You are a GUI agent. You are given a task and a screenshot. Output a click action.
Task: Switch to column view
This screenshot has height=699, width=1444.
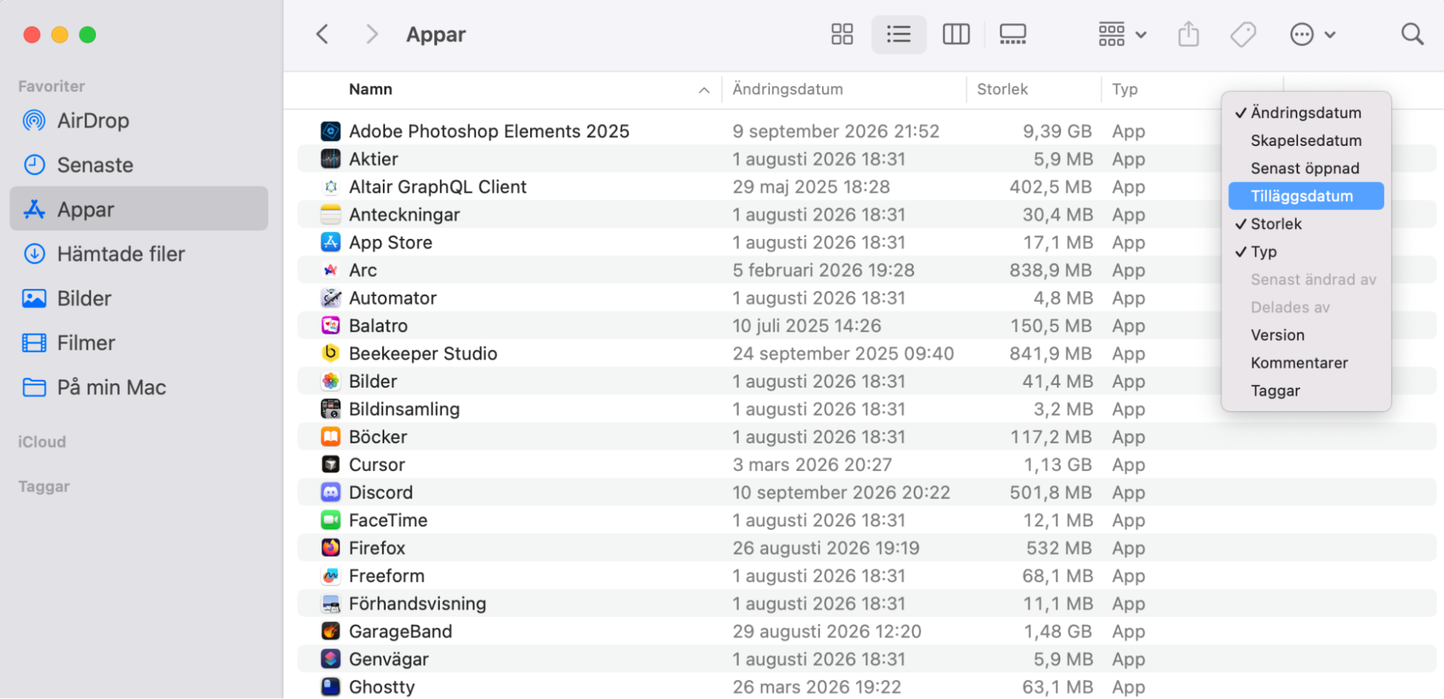(956, 34)
